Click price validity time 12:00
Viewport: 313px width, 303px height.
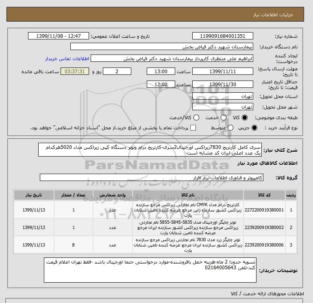coord(161,84)
